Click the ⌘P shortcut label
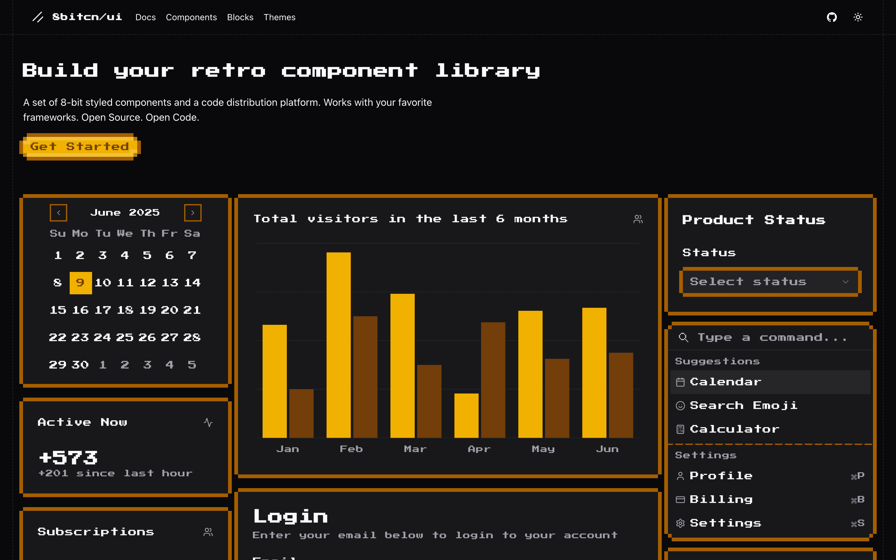 [857, 476]
